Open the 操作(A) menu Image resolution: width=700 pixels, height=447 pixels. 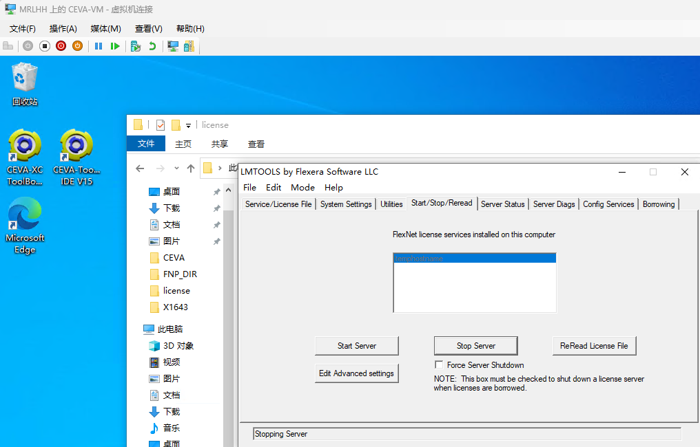tap(63, 28)
